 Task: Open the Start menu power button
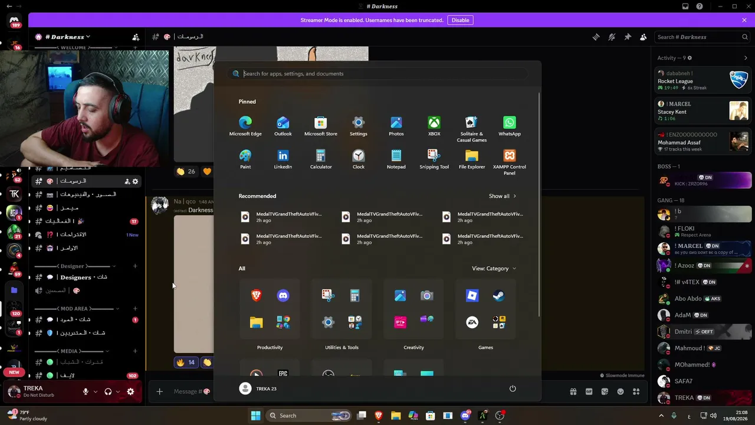513,388
